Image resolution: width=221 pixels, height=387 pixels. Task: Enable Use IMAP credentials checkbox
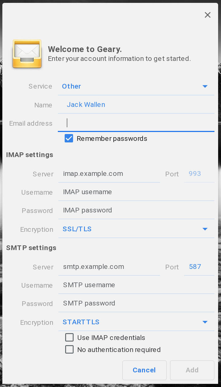coord(69,337)
